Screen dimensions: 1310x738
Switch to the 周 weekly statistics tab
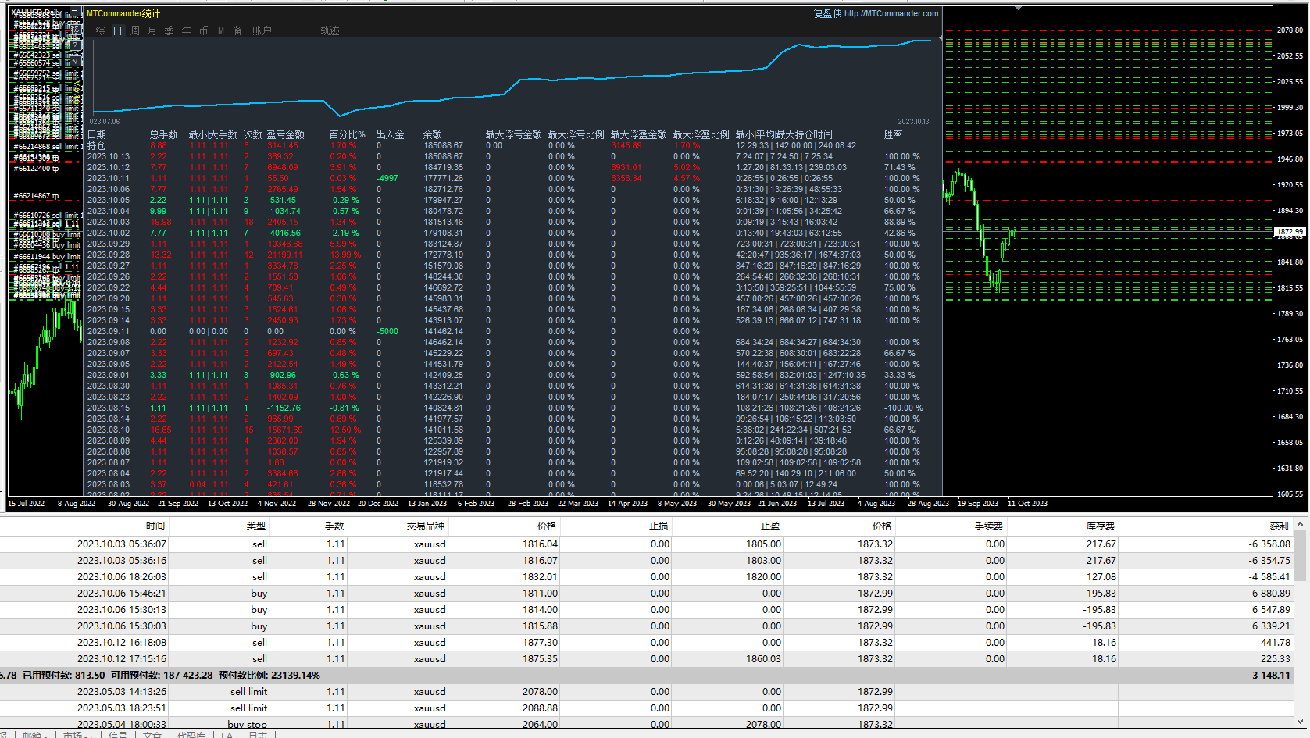[135, 30]
